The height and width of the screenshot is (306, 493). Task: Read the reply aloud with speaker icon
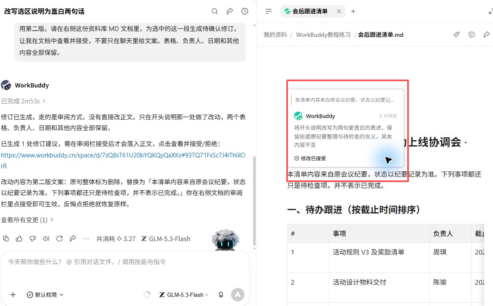46,239
